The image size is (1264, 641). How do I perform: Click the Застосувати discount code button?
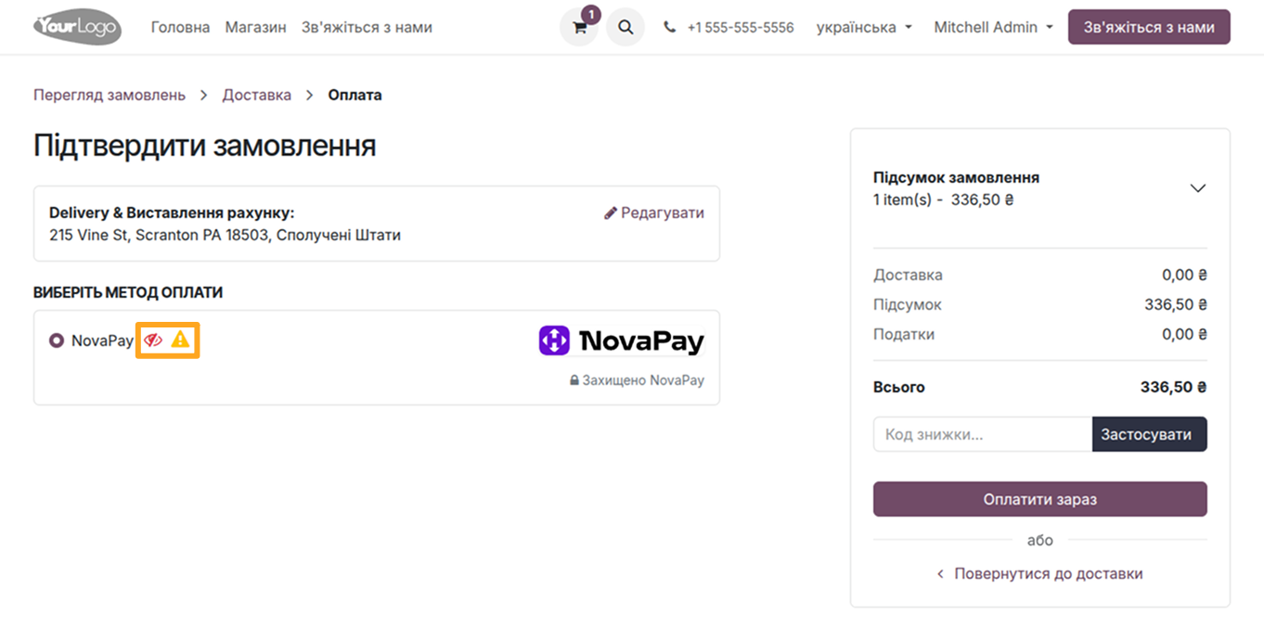(1149, 433)
